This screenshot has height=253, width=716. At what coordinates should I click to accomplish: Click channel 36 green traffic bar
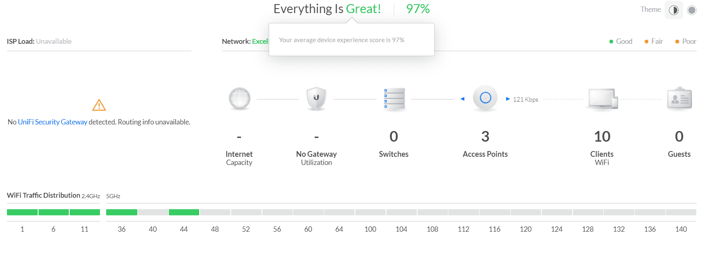coord(122,212)
